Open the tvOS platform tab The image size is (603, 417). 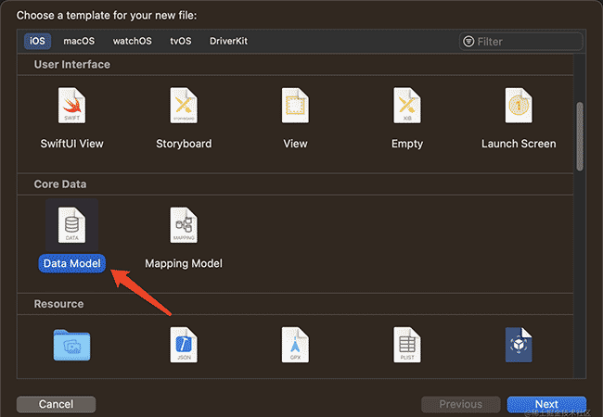point(181,41)
